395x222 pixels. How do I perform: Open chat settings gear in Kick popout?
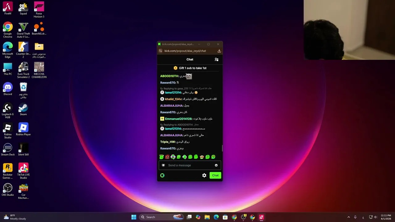point(204,175)
